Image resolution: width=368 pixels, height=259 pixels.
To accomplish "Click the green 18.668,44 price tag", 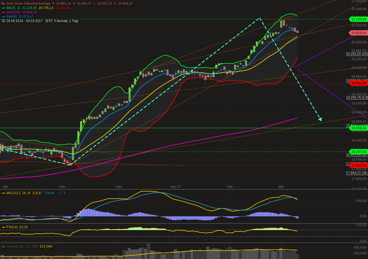I will (x=358, y=128).
